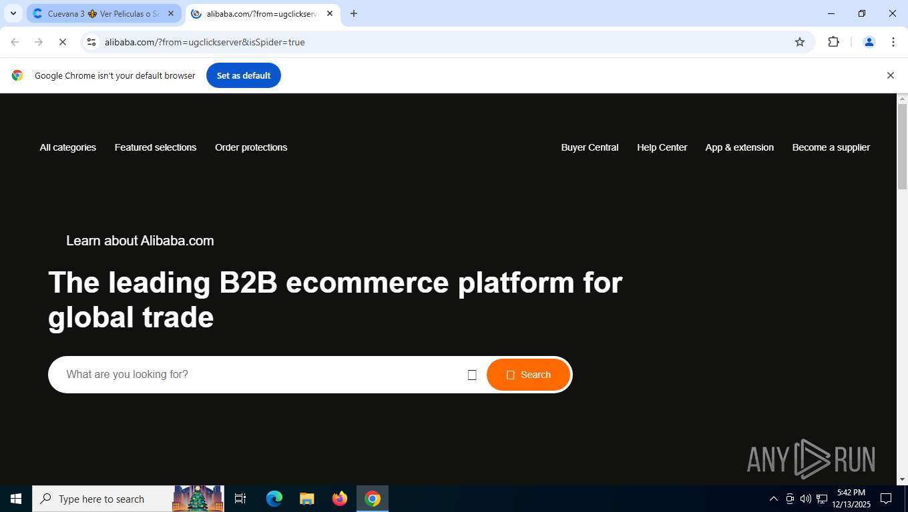Click Learn about Alibaba.com link
Image resolution: width=908 pixels, height=512 pixels.
tap(140, 241)
